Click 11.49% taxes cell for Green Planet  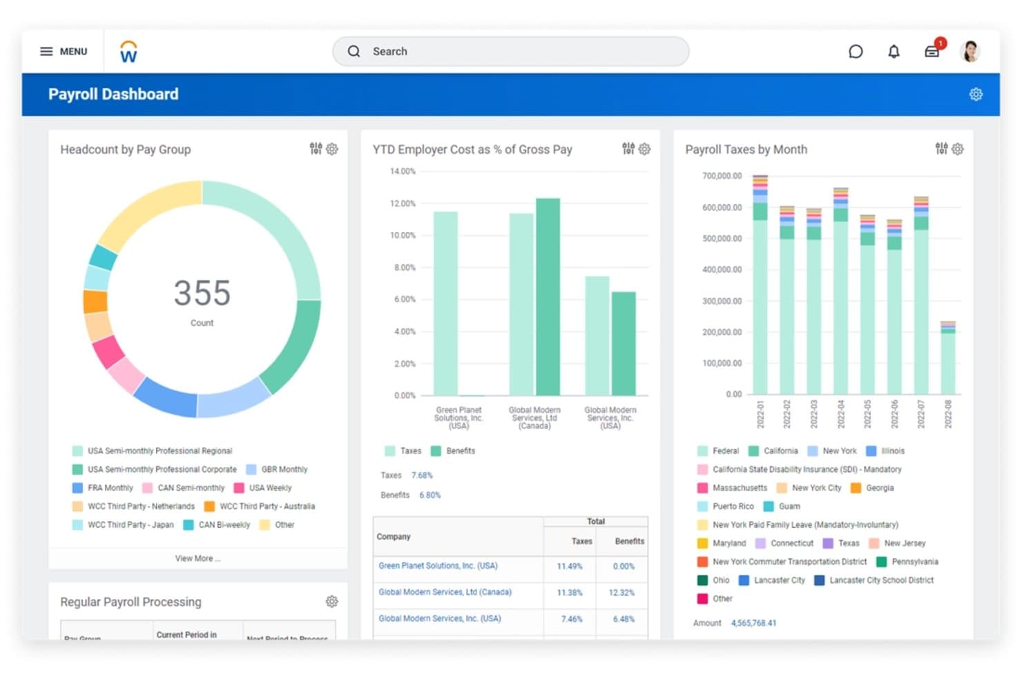tap(570, 566)
